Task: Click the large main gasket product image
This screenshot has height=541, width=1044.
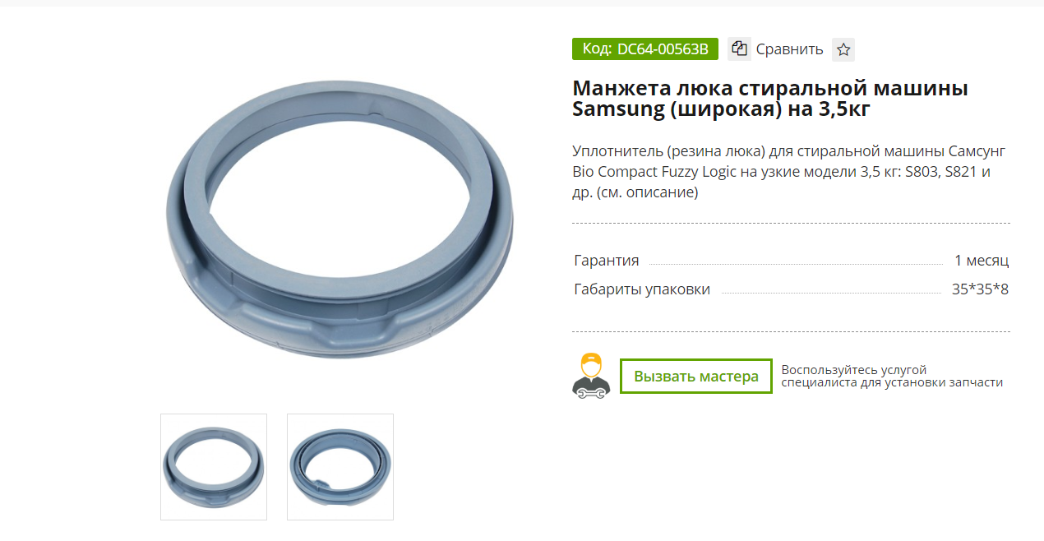Action: (340, 222)
